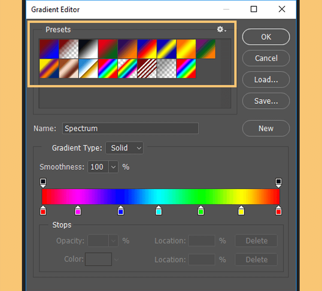Open the Presets gear menu
Screen dimensions: 322x291
(x=222, y=30)
